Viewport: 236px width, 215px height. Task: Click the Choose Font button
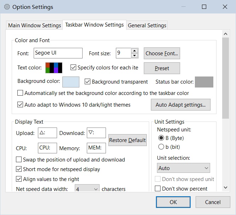[x=162, y=53]
